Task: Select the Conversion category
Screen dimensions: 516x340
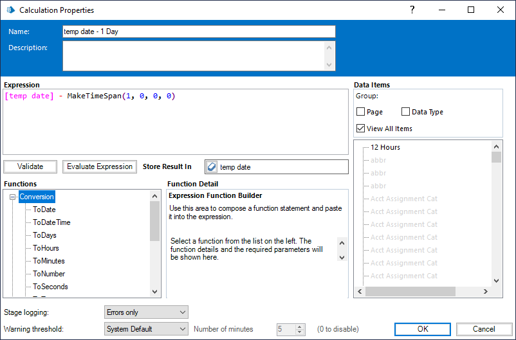Action: tap(37, 197)
